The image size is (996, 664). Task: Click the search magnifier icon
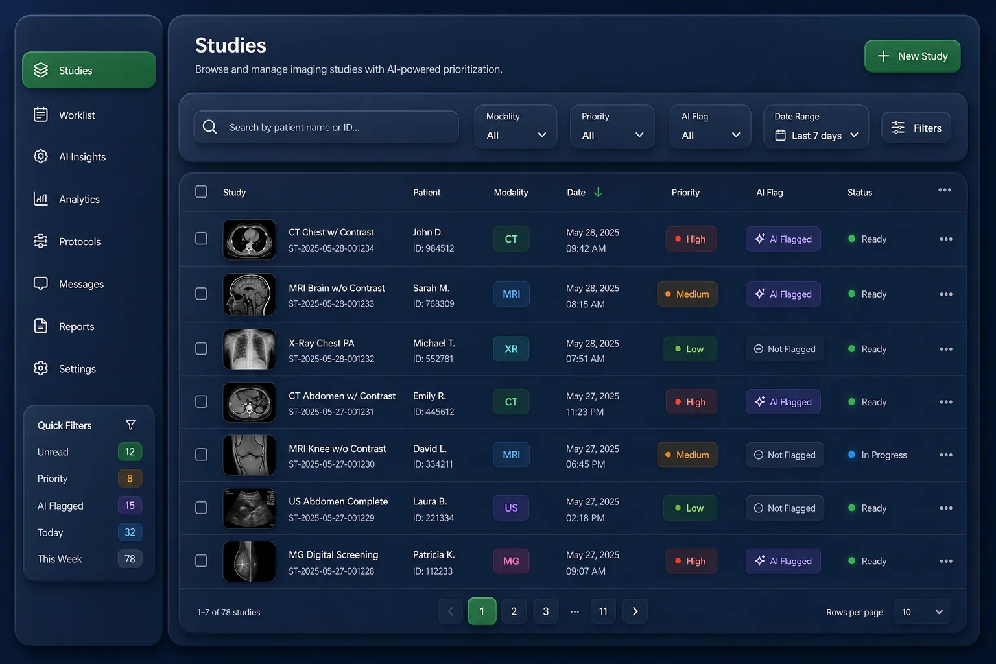pos(209,127)
